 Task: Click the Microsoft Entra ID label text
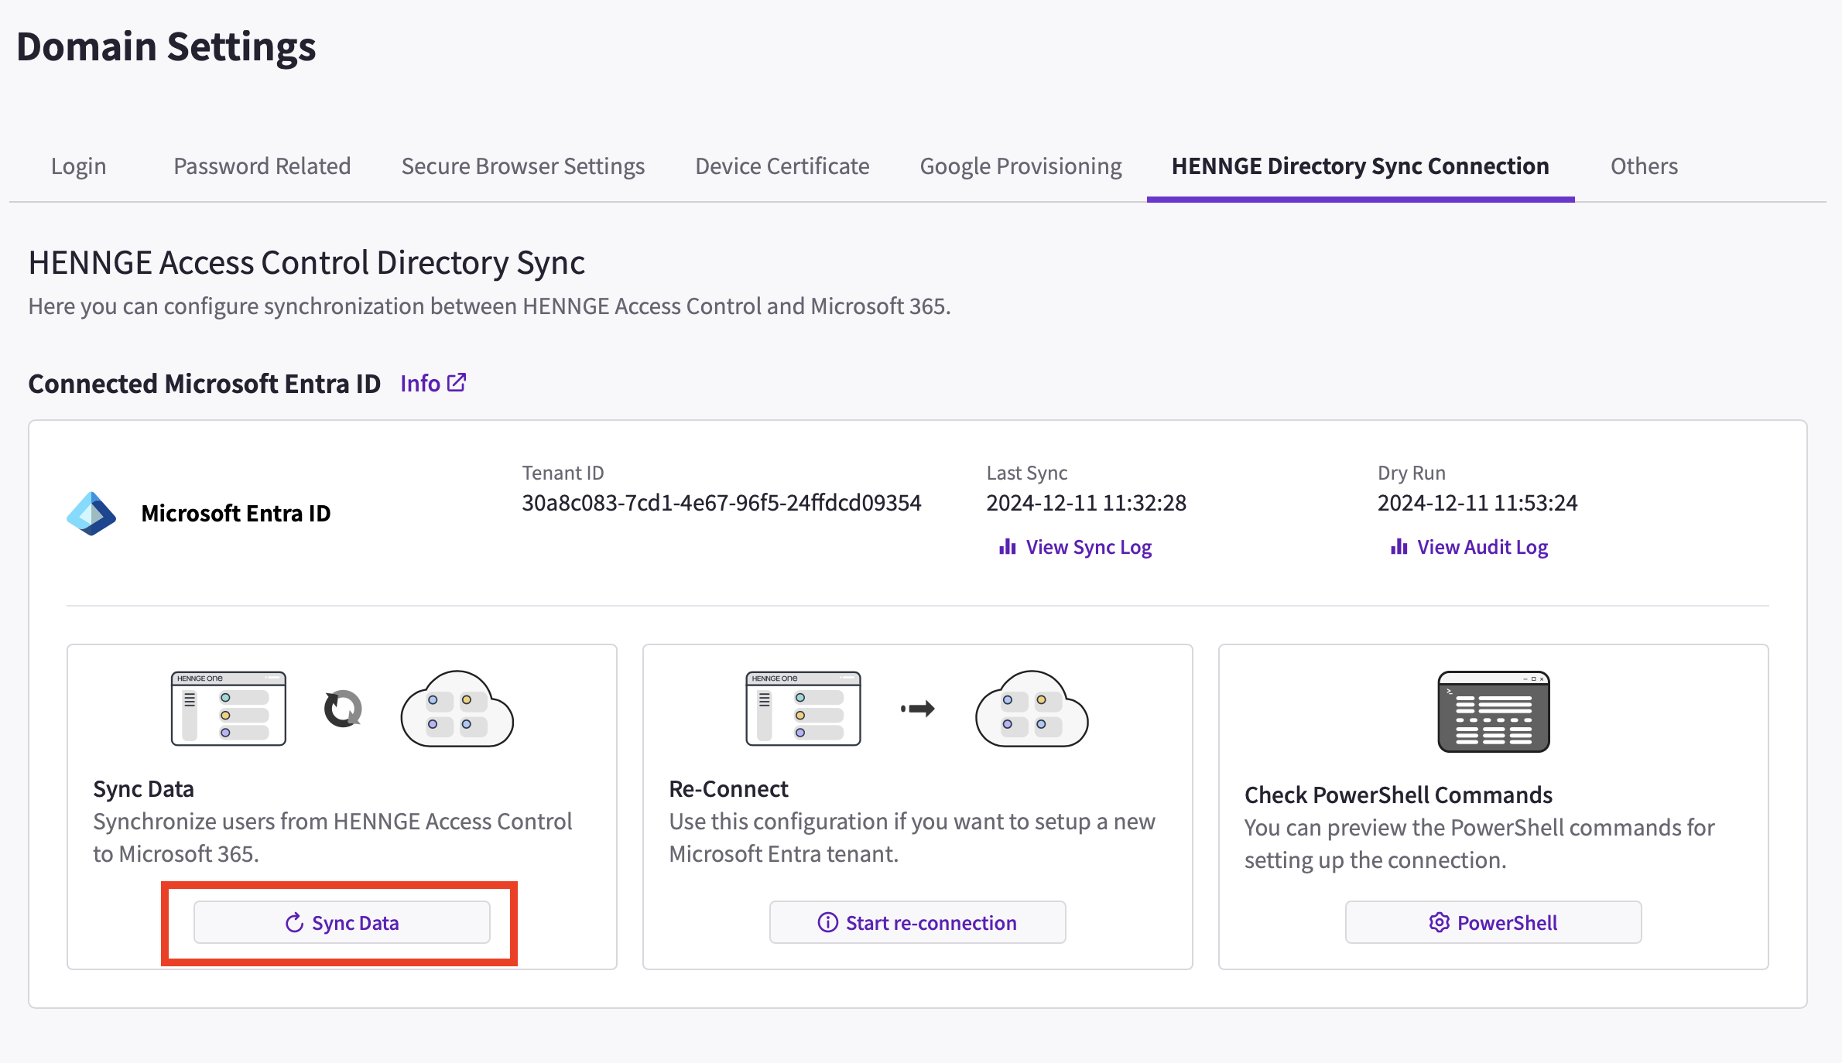[236, 513]
